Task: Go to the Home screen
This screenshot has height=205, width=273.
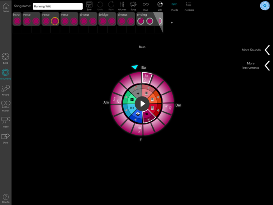Action: click(x=5, y=7)
